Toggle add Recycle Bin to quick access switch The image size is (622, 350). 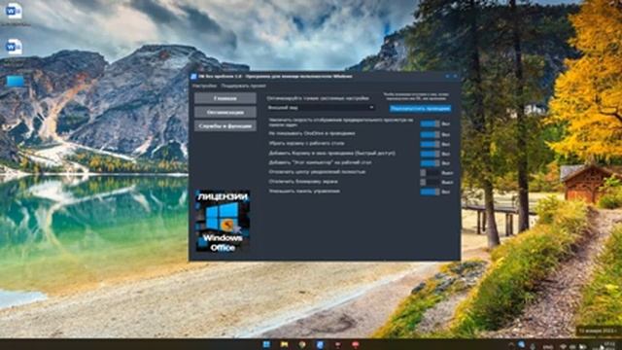pyautogui.click(x=430, y=154)
